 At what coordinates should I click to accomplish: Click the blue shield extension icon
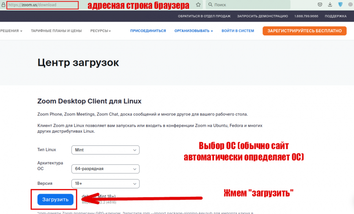point(340,4)
